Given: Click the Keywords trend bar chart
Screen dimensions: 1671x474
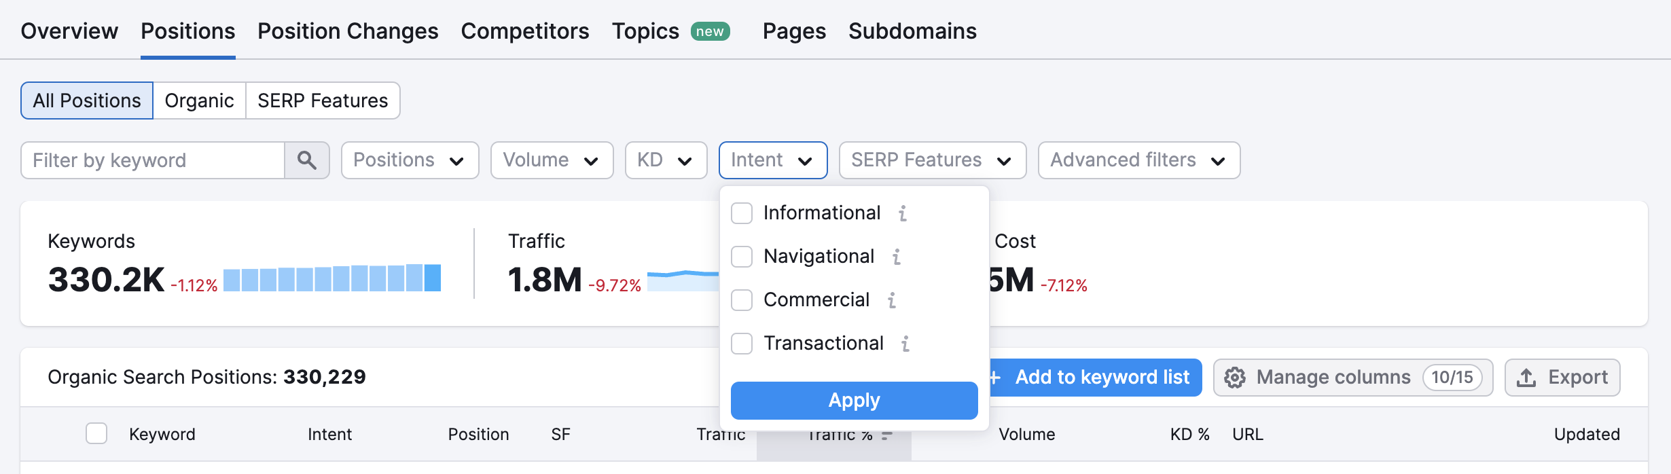Looking at the screenshot, I should (x=332, y=278).
